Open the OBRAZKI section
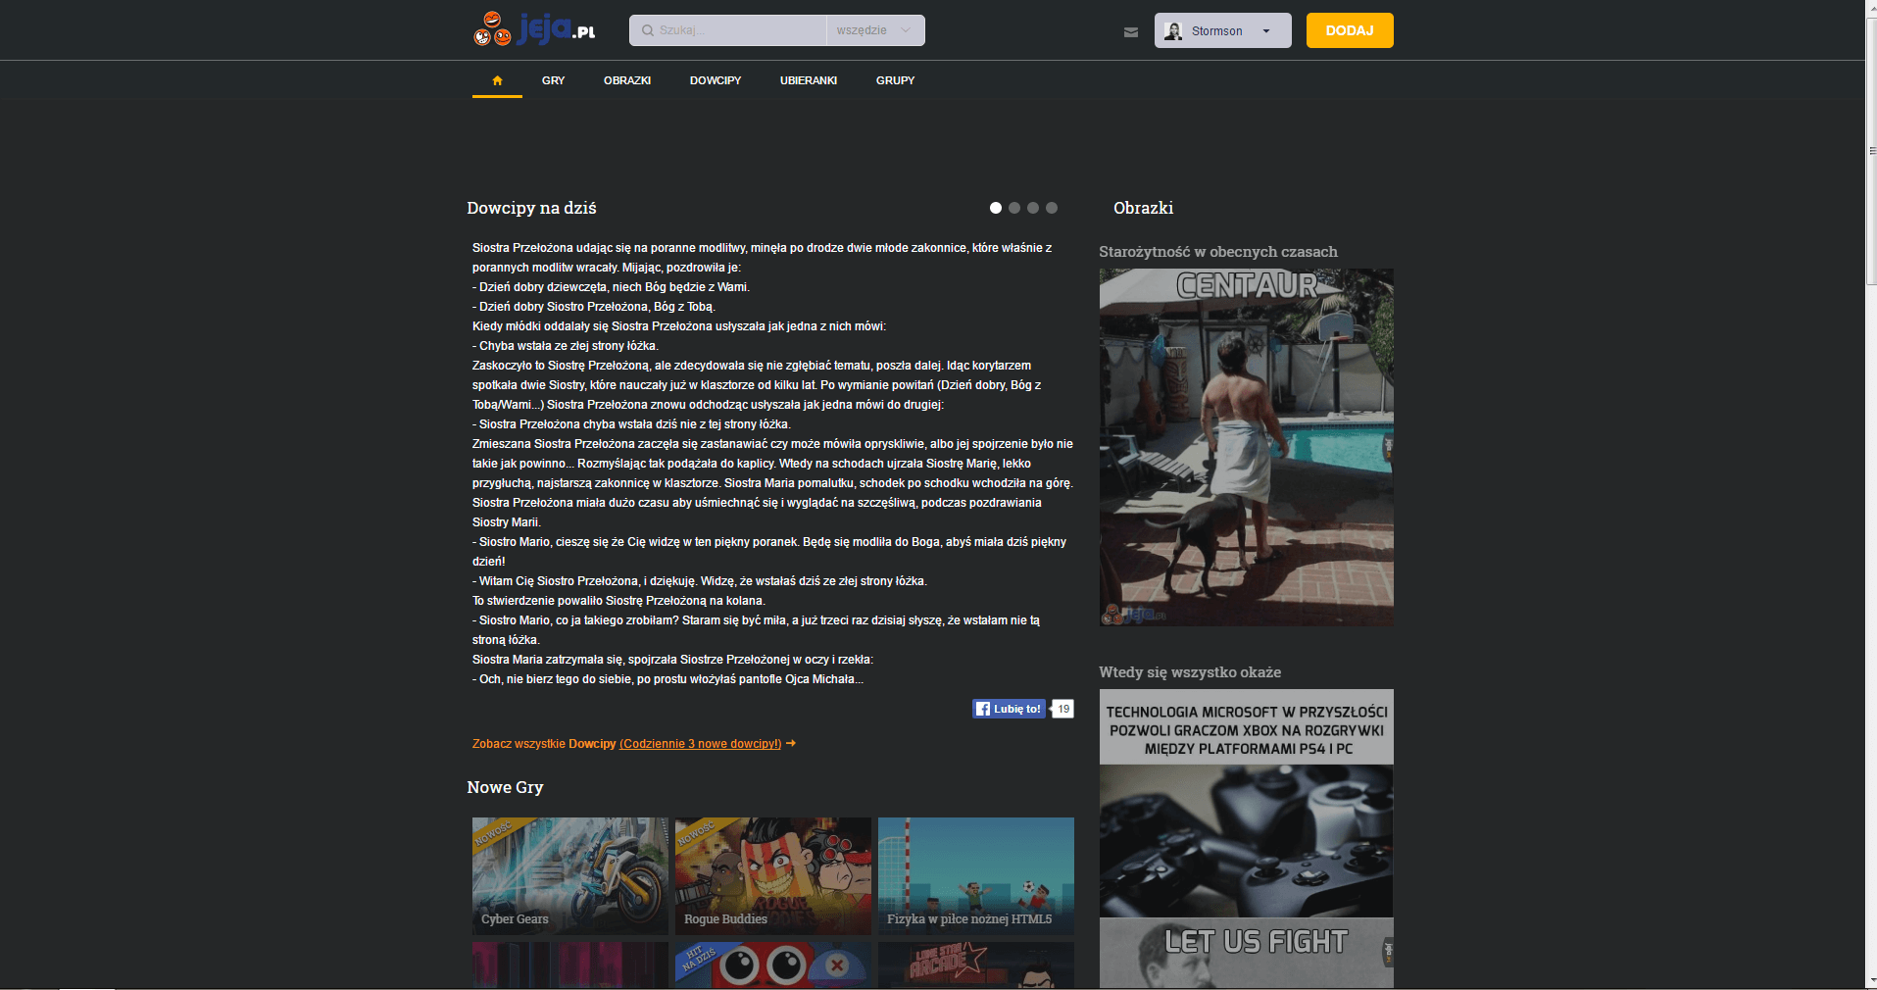1877x990 pixels. point(627,80)
